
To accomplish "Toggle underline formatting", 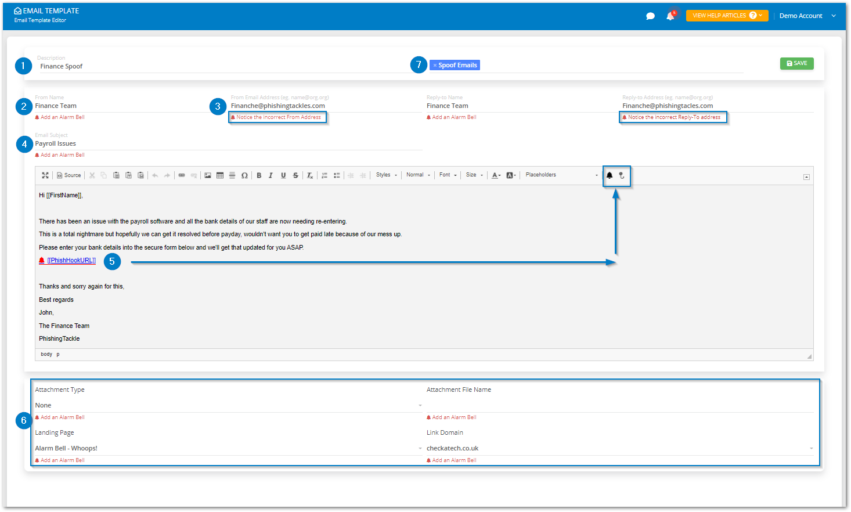I will pos(283,175).
